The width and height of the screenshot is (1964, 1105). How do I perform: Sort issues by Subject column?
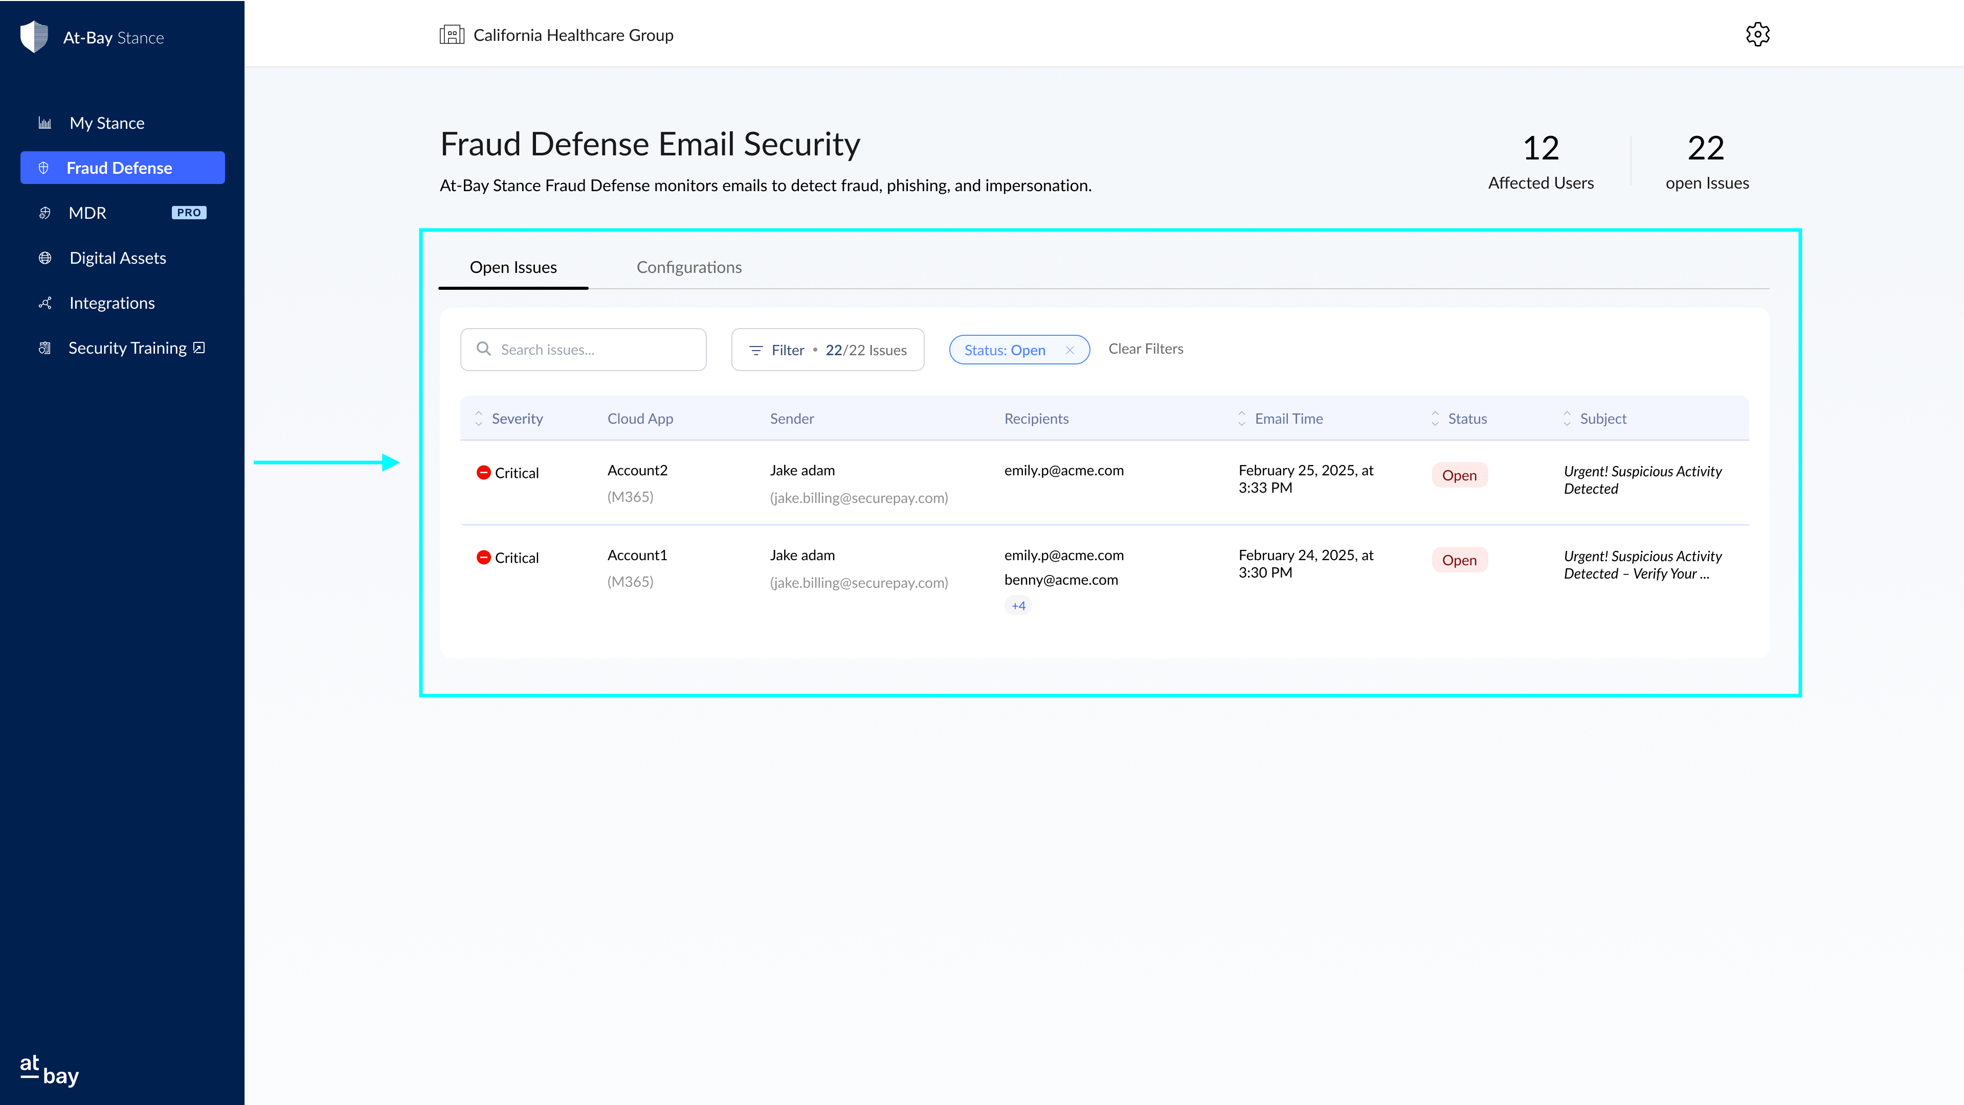coord(1567,419)
